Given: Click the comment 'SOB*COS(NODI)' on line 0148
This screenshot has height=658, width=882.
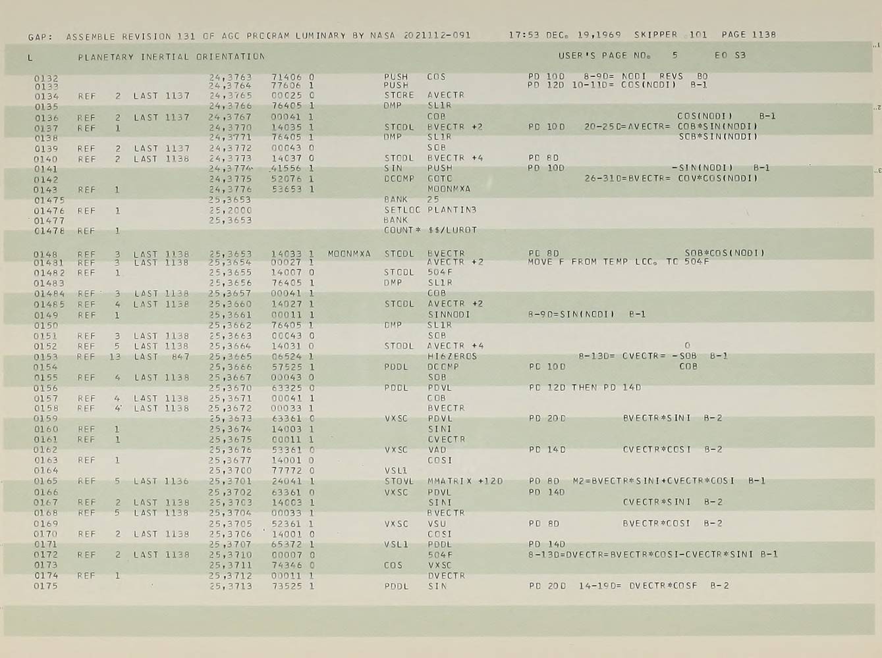Looking at the screenshot, I should 725,253.
